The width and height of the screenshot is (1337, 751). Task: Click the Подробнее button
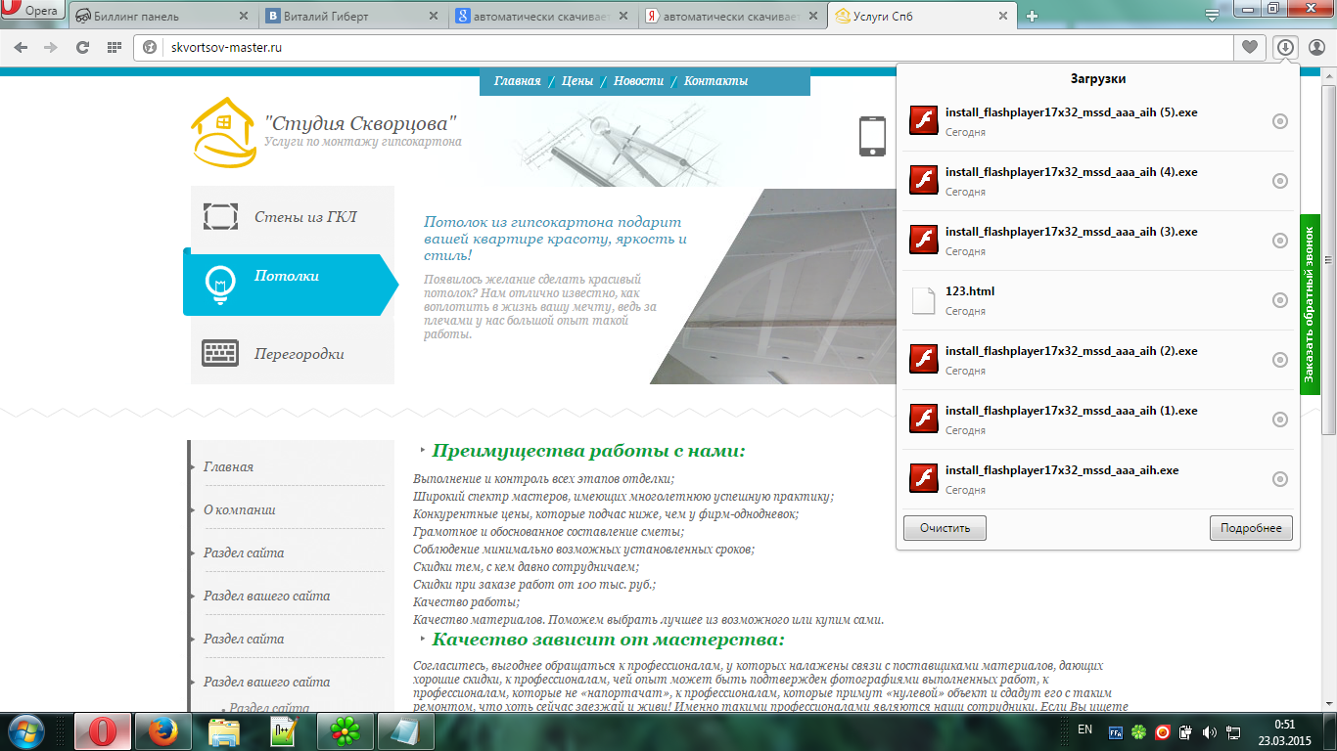pyautogui.click(x=1251, y=528)
